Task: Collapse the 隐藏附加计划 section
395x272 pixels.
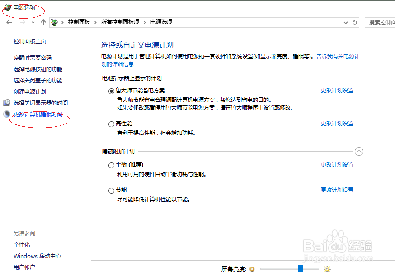Action: point(359,152)
